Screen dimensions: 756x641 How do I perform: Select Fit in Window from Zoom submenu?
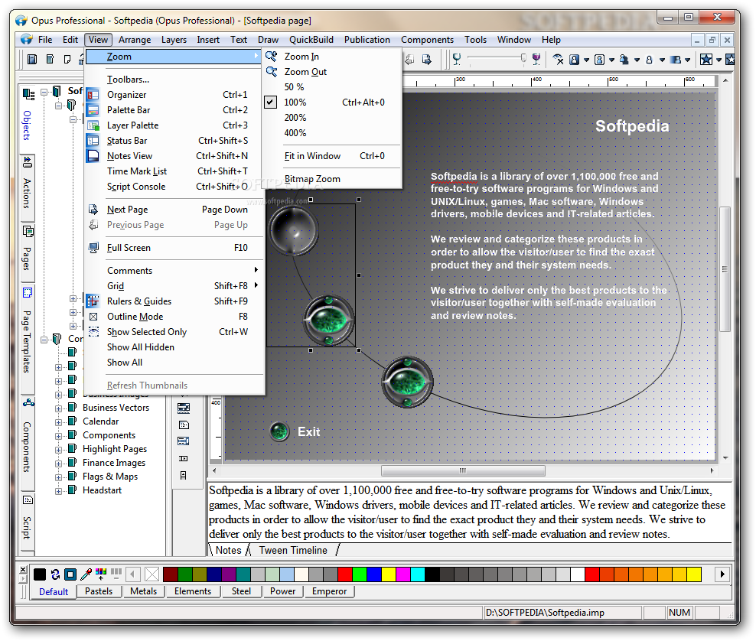333,156
